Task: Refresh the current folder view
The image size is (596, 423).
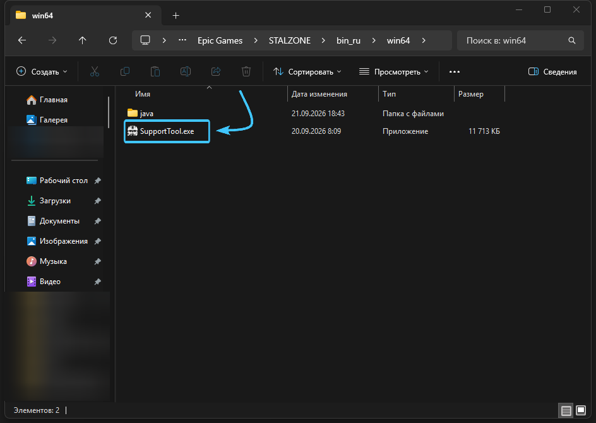Action: click(113, 40)
